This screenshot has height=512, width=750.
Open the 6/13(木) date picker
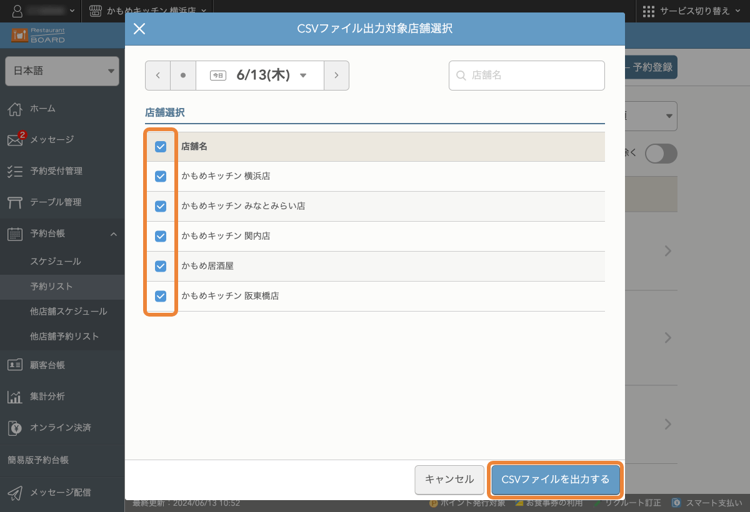tap(260, 76)
